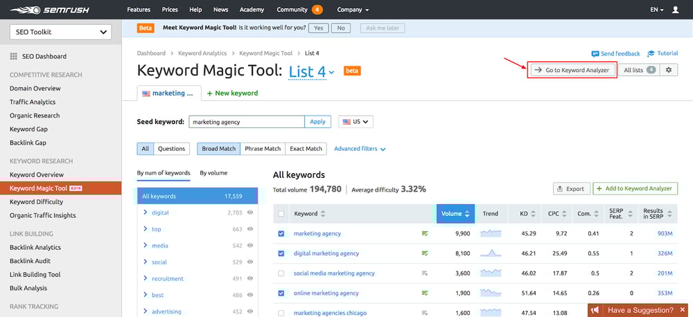Viewport: 693px width, 317px height.
Task: Expand the digital keyword group
Action: tap(146, 212)
